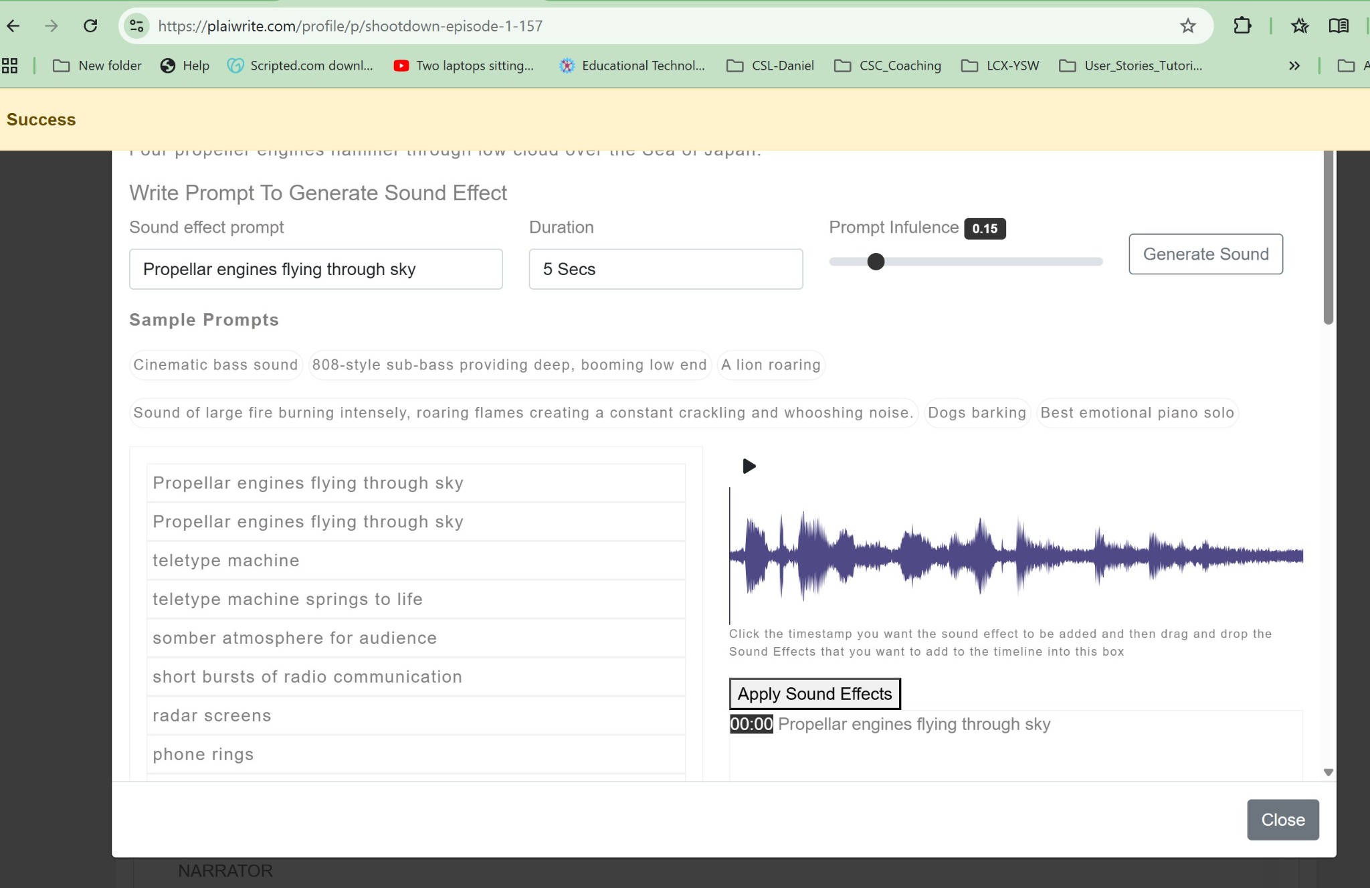
Task: Open the New folder bookmark
Action: 98,66
